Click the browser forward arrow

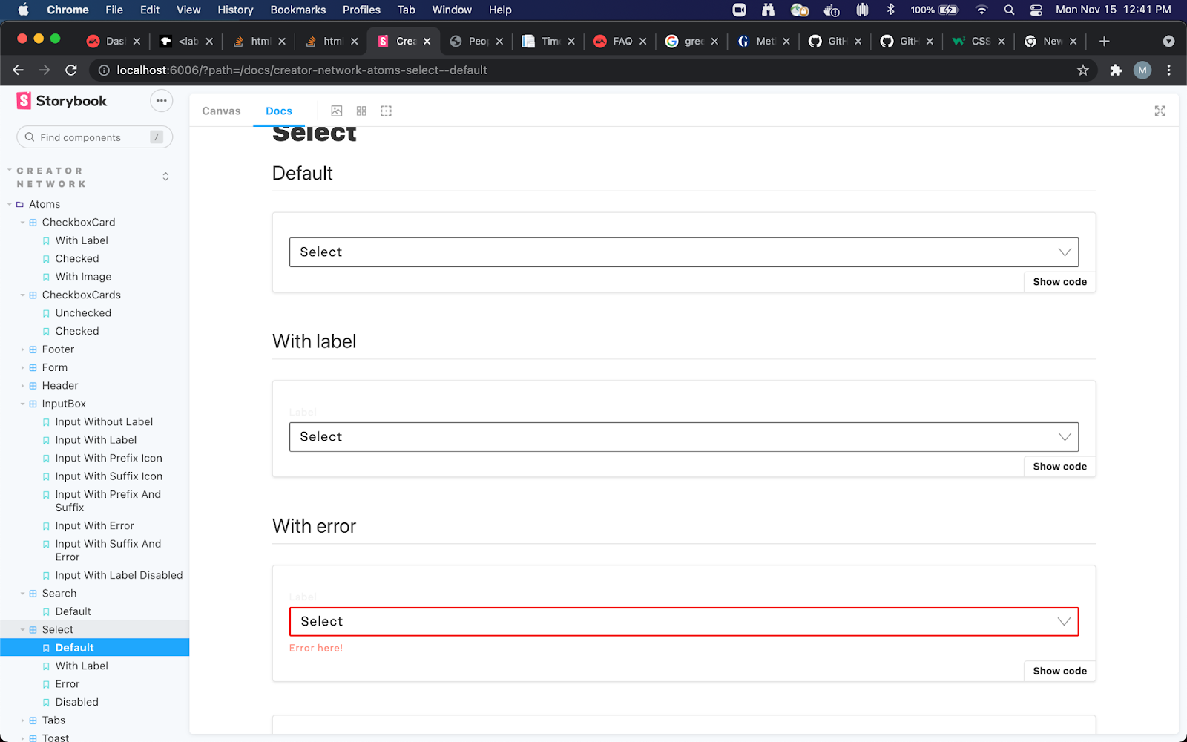45,70
